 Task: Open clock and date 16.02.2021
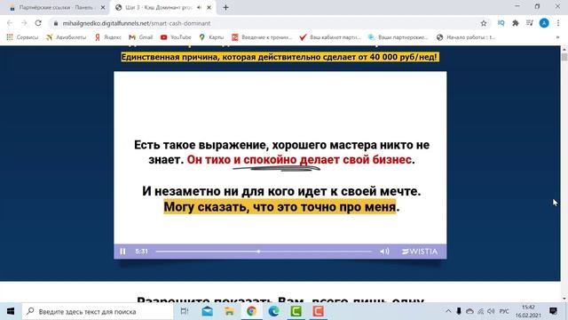click(528, 311)
